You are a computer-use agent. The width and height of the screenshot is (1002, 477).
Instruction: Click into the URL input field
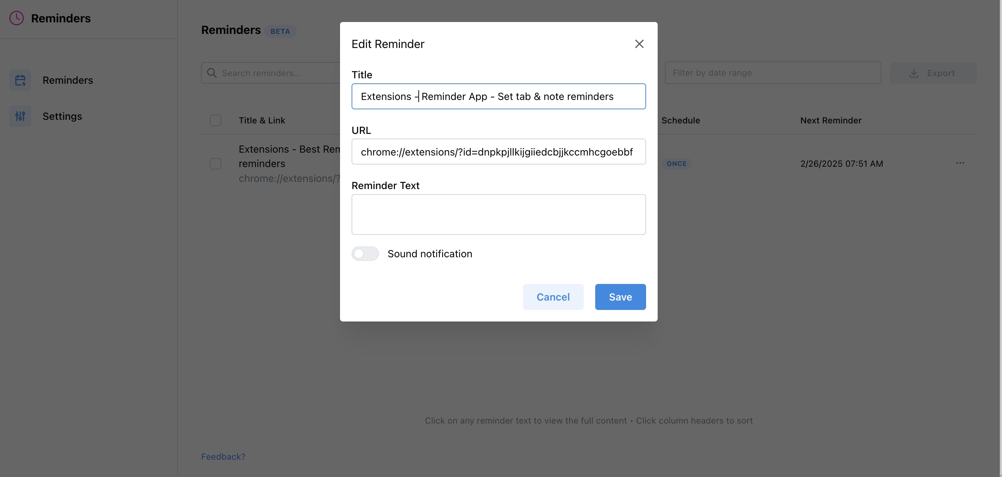click(x=498, y=152)
